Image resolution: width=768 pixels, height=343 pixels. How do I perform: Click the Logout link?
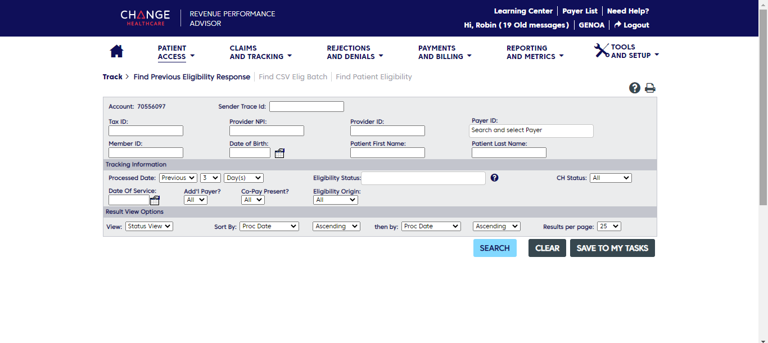click(x=631, y=25)
